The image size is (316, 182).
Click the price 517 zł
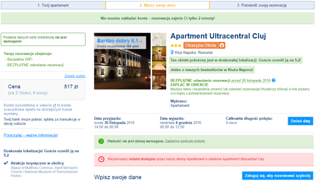click(x=71, y=87)
